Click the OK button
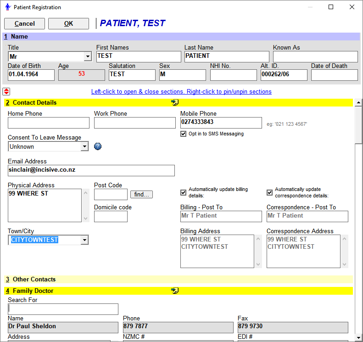Viewport: 363px width, 342px height. point(68,23)
